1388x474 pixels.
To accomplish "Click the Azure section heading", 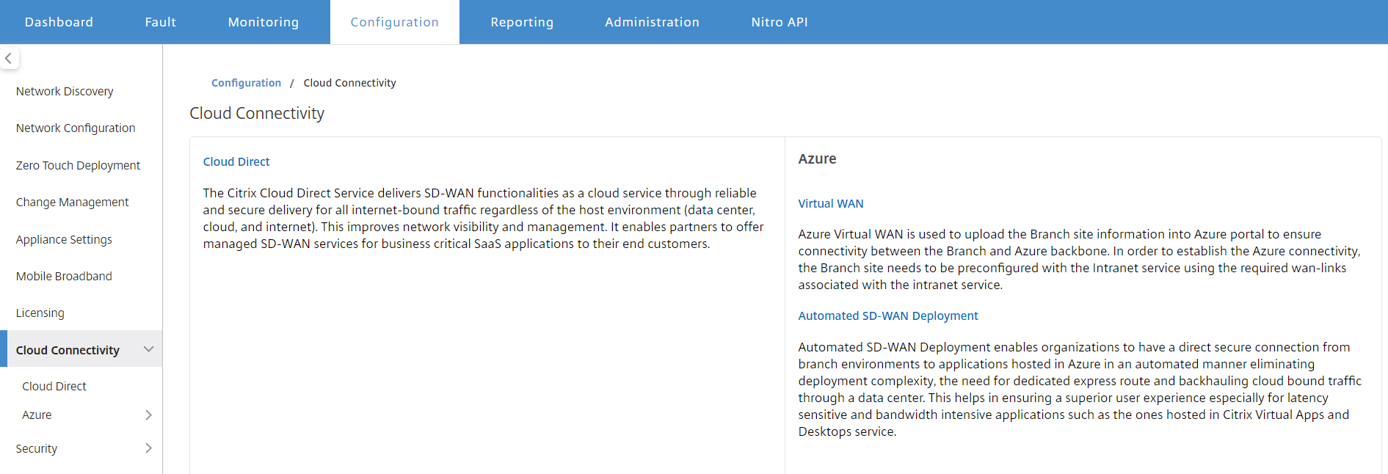I will pos(817,158).
